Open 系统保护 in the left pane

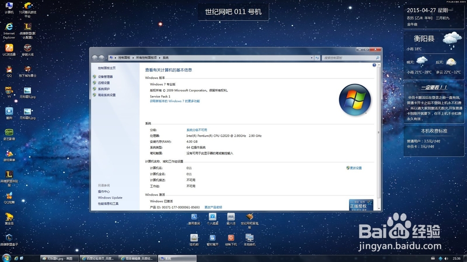pyautogui.click(x=104, y=89)
